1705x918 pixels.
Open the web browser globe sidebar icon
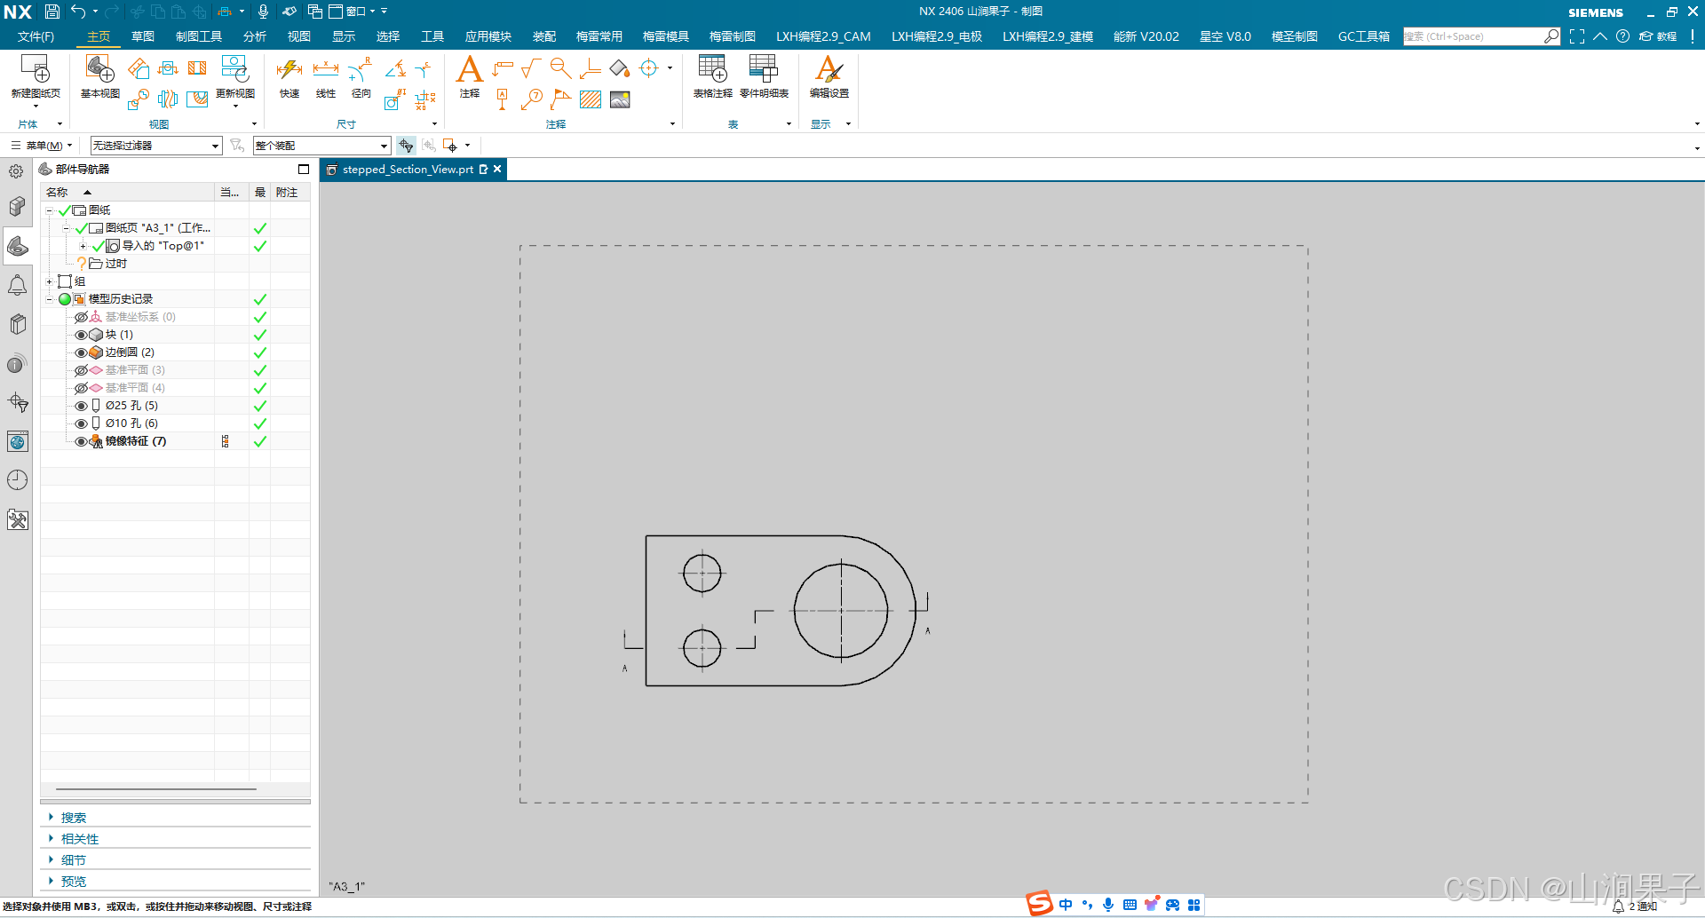(x=18, y=441)
